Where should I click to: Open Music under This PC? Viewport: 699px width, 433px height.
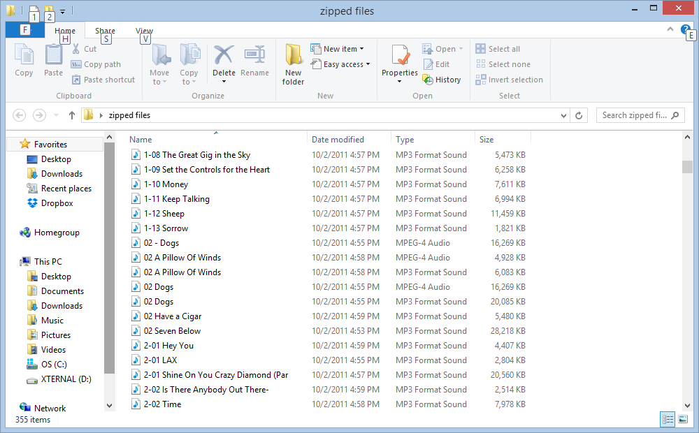point(45,321)
